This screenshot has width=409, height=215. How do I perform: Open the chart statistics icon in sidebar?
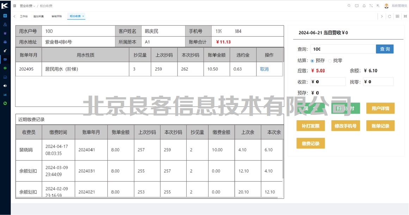[5, 94]
